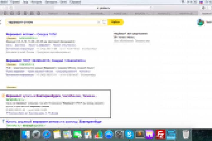Clear the search query with the X icon
Screen dimensions: 212x141
pyautogui.click(x=99, y=22)
